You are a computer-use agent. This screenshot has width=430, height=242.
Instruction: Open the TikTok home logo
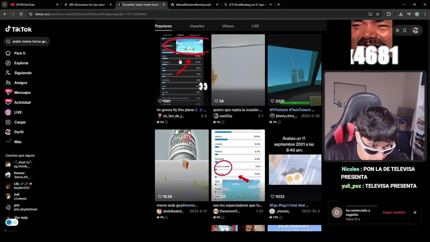click(x=18, y=29)
